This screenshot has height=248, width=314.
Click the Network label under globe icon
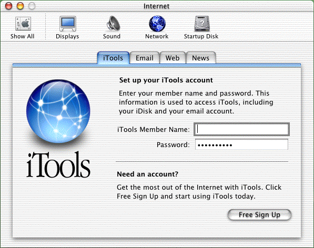pos(157,36)
